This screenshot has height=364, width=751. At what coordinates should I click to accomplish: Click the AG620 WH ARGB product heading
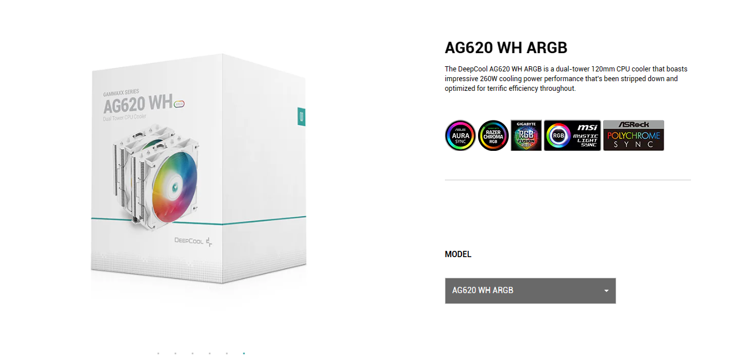pyautogui.click(x=506, y=48)
